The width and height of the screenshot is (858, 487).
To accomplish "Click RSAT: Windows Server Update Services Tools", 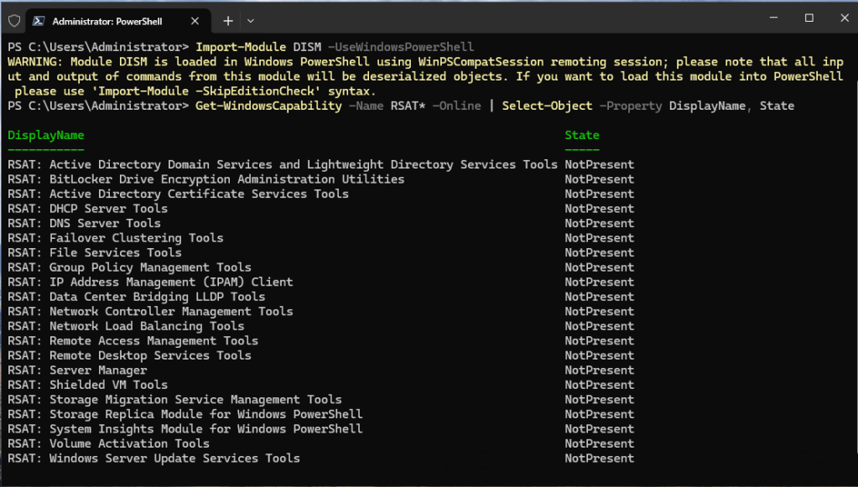I will pos(154,459).
